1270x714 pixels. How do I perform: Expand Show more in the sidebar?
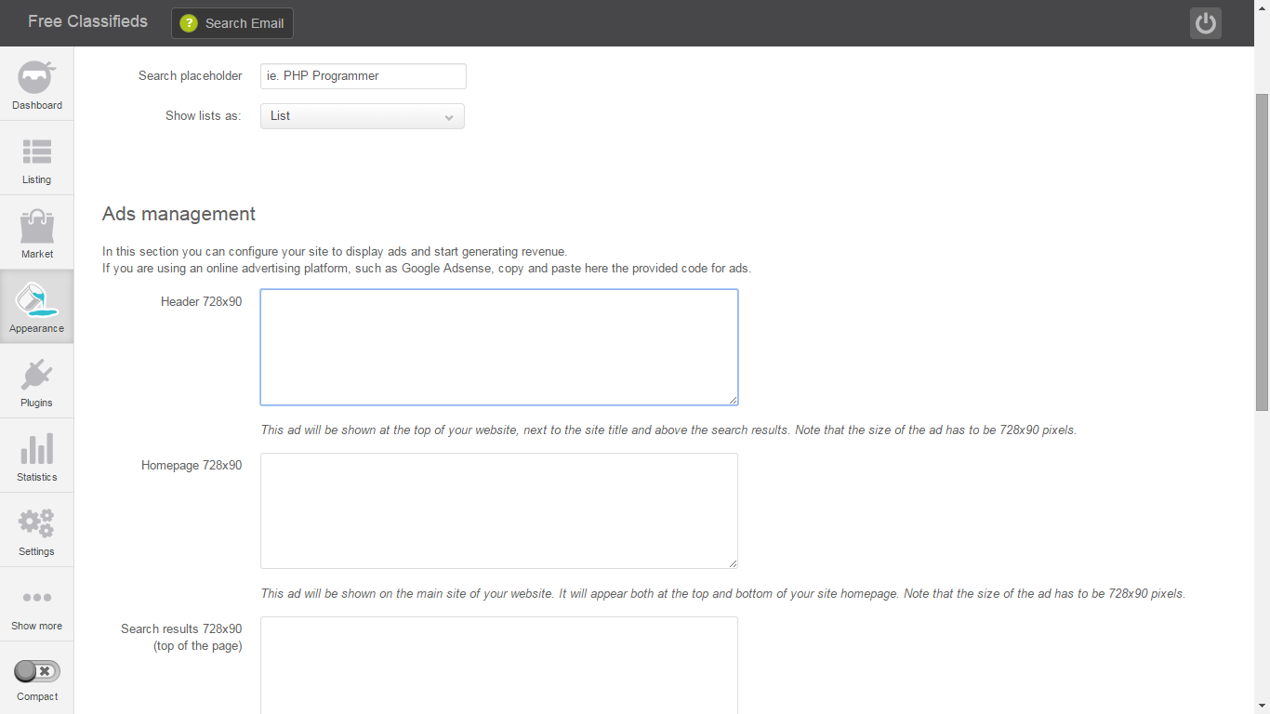pos(36,604)
